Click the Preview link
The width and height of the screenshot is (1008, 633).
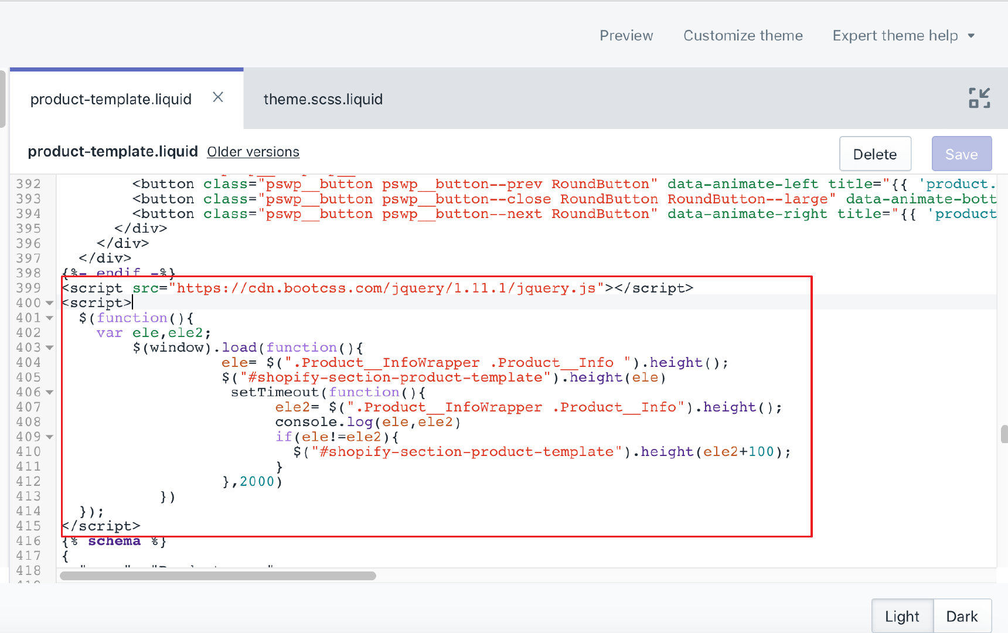coord(626,36)
